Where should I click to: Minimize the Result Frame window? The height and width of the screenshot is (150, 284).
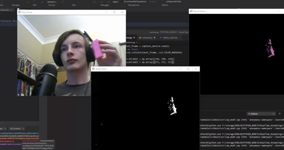pyautogui.click(x=278, y=11)
